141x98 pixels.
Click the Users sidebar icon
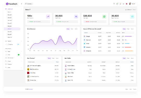(6, 67)
